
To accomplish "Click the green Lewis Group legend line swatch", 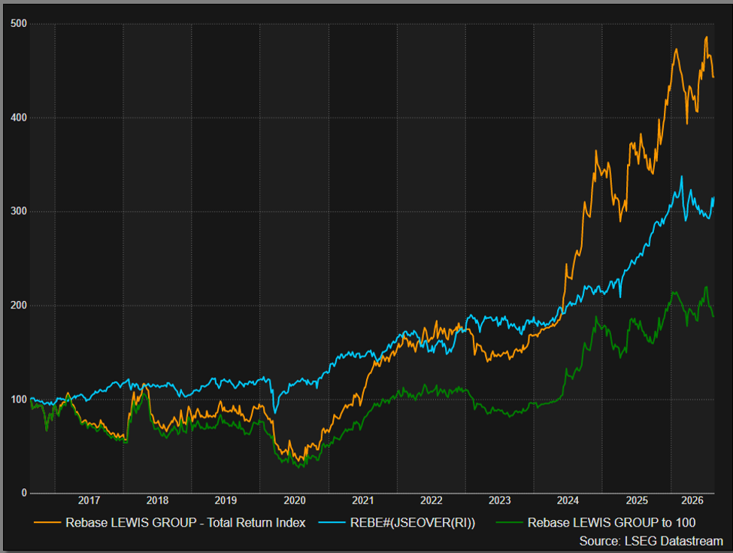I will (x=509, y=523).
